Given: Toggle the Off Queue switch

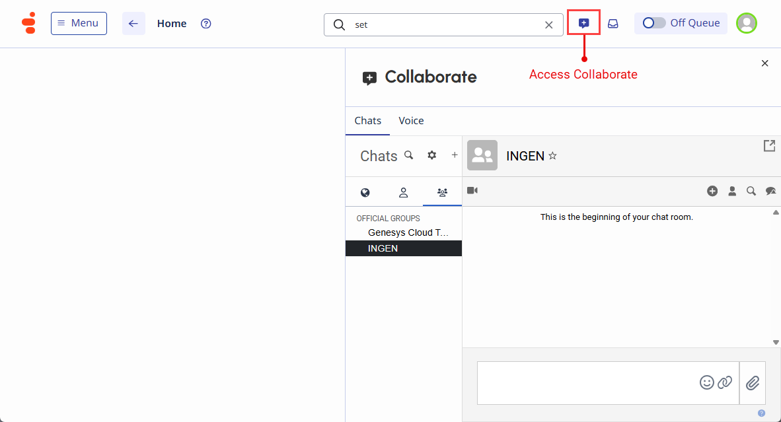Looking at the screenshot, I should [x=654, y=23].
